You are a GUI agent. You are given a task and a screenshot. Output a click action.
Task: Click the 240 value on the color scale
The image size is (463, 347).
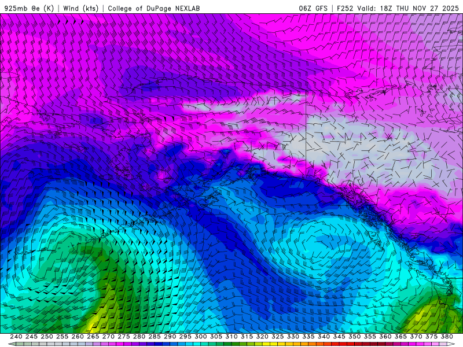point(16,337)
